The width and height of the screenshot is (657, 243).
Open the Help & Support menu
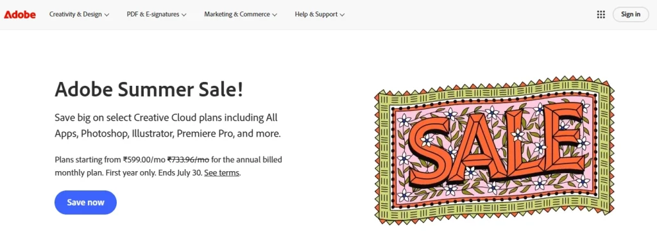[x=320, y=14]
